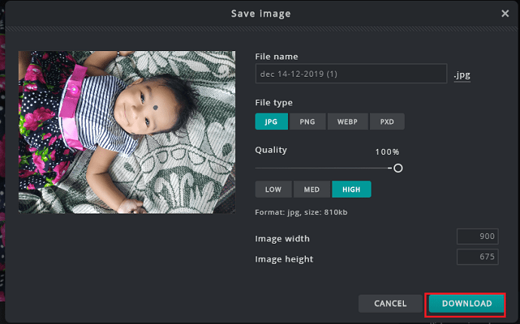Set quality preset to MED
This screenshot has height=324, width=520.
(312, 189)
